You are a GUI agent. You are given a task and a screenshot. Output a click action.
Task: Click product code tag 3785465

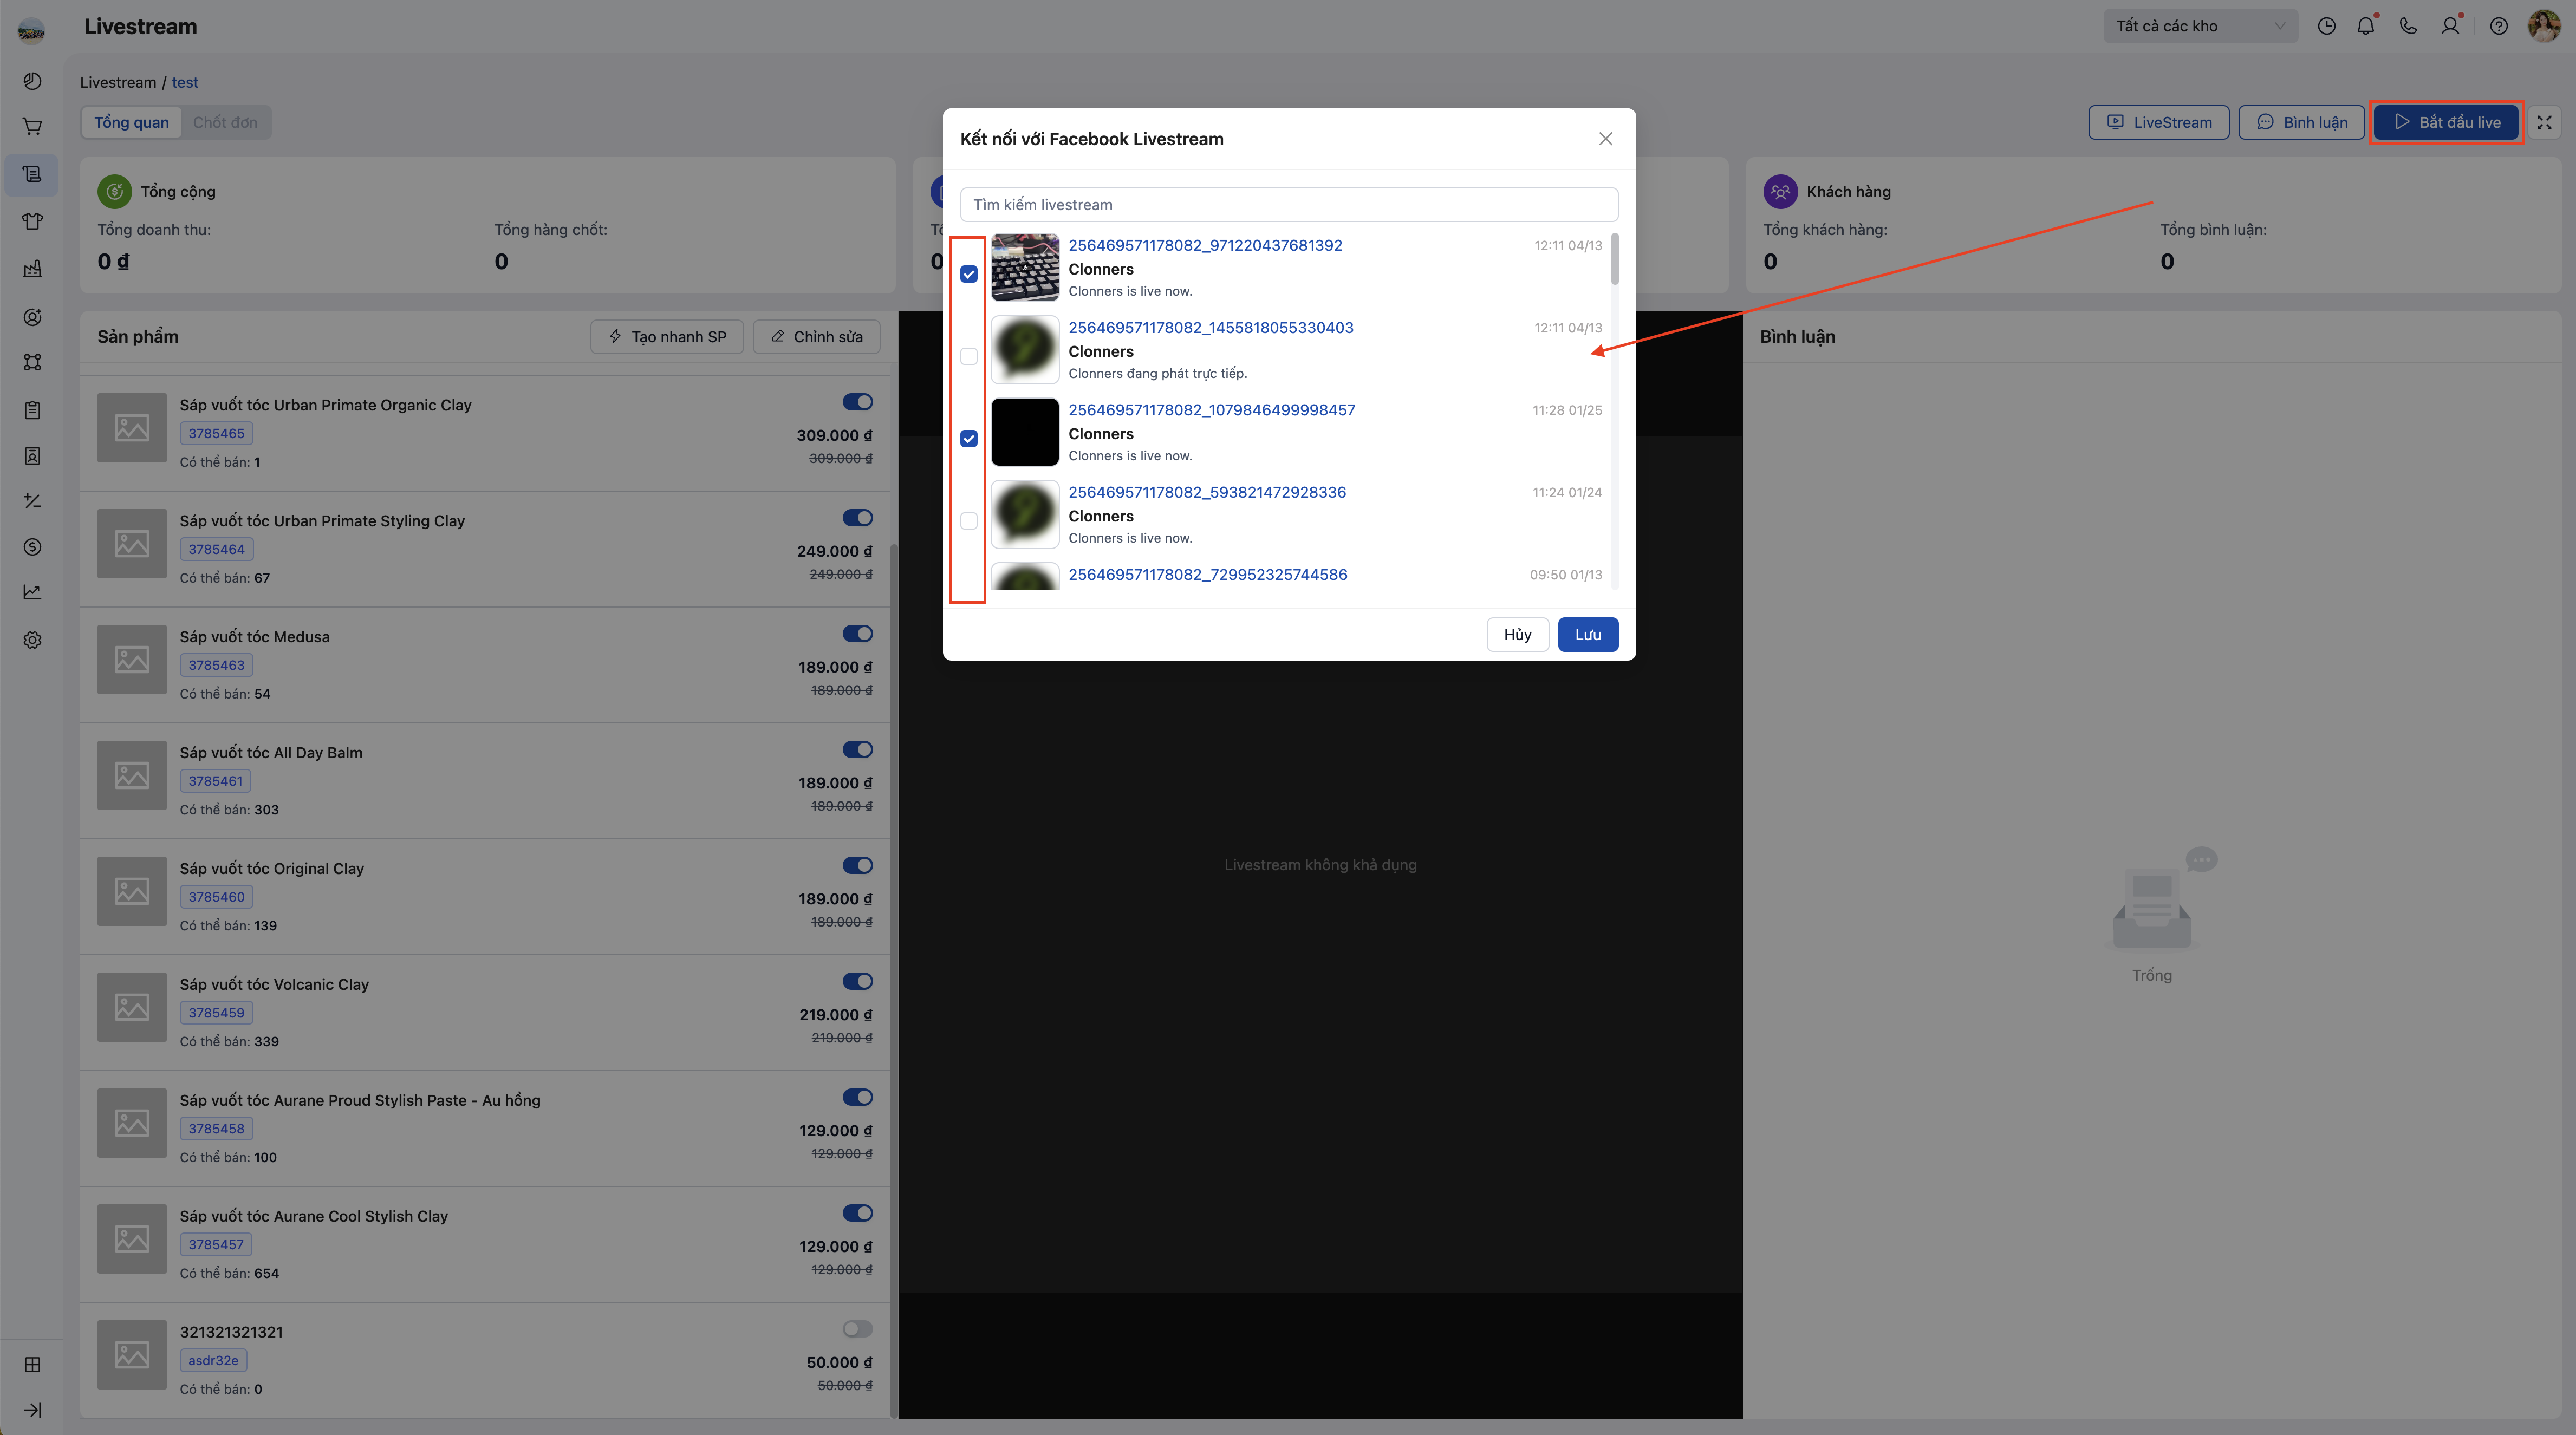click(x=216, y=434)
